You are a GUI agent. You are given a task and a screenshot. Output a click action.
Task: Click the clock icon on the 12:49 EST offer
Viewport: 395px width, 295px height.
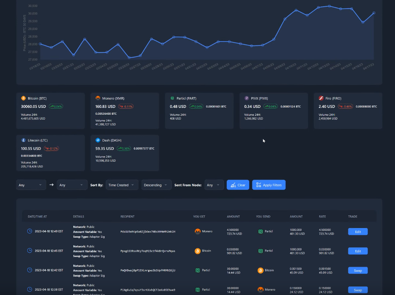pyautogui.click(x=29, y=231)
